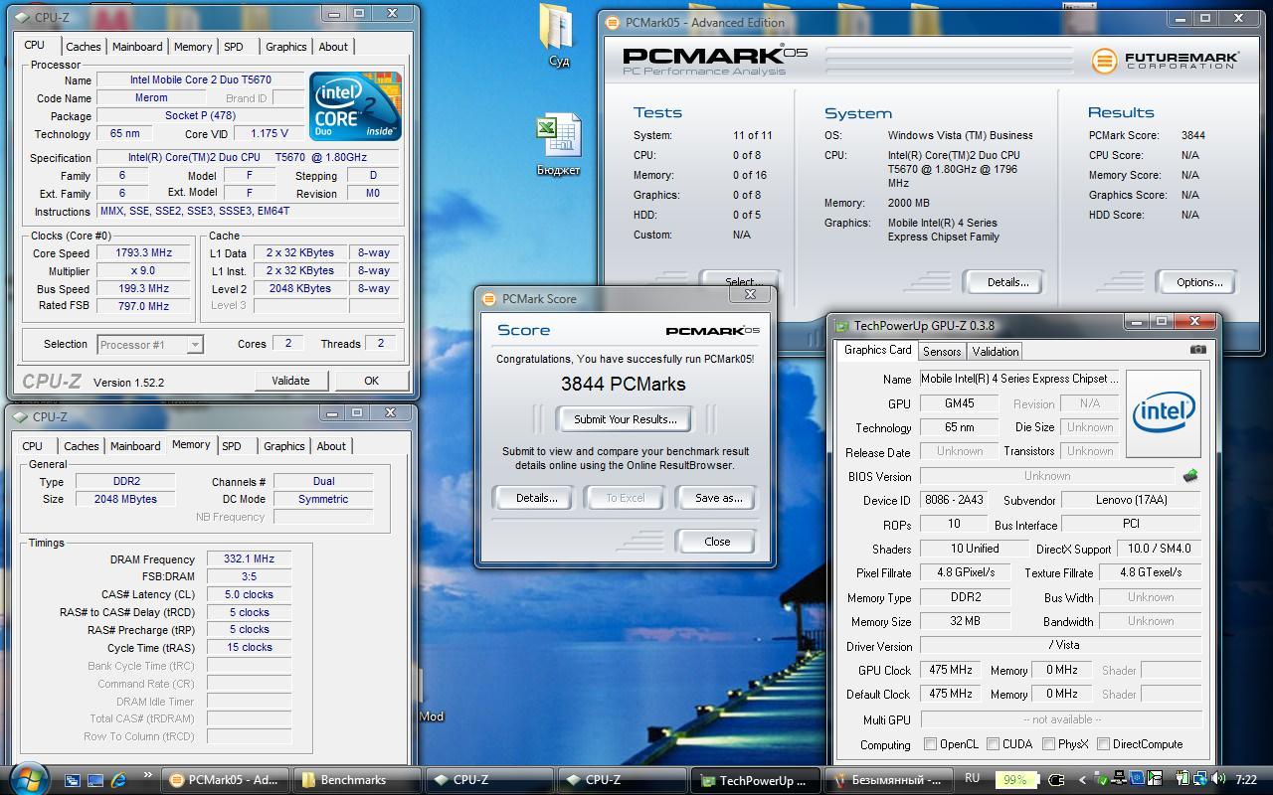The width and height of the screenshot is (1273, 795).
Task: Switch to Безымянный taskbar window
Action: 889,780
